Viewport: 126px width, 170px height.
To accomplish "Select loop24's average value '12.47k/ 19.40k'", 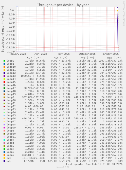I will [86, 112].
